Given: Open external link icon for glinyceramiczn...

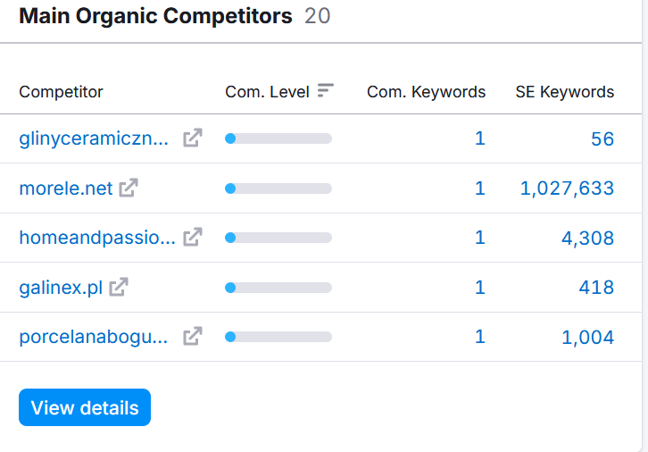Looking at the screenshot, I should click(193, 138).
